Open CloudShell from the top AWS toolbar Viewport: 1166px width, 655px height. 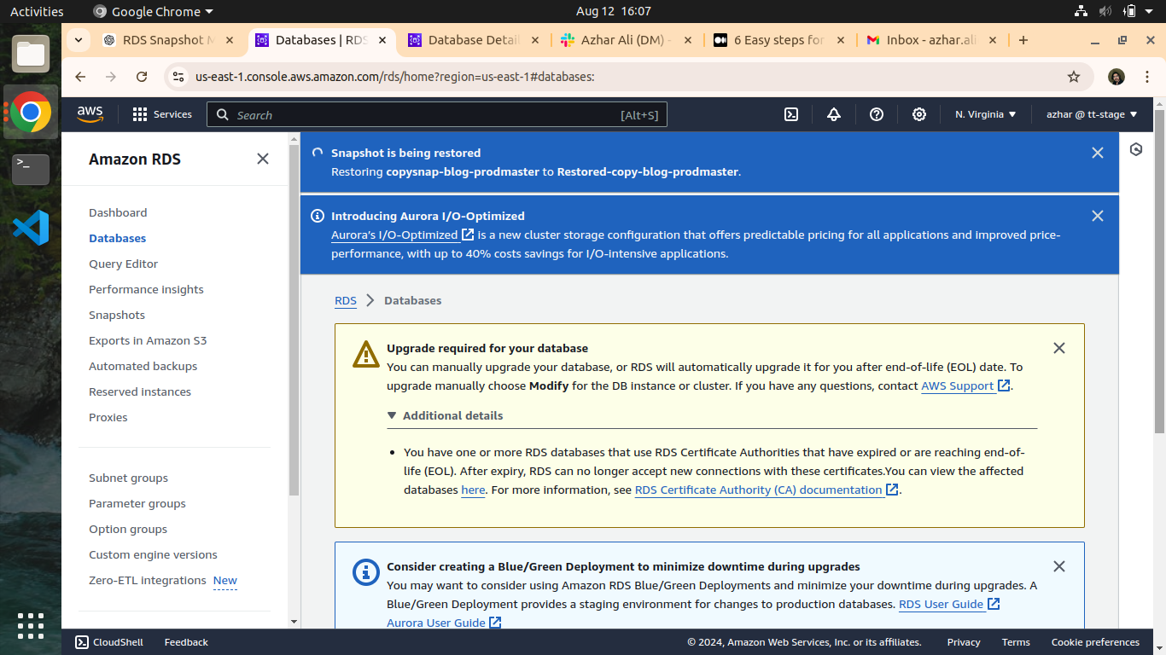pyautogui.click(x=791, y=114)
